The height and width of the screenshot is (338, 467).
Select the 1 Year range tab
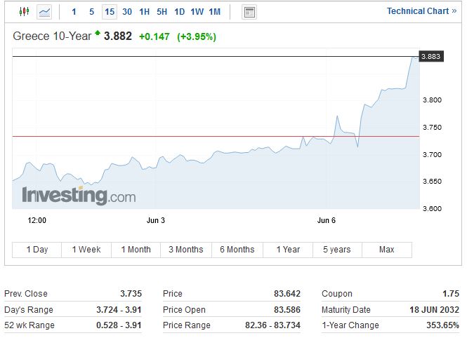click(288, 250)
